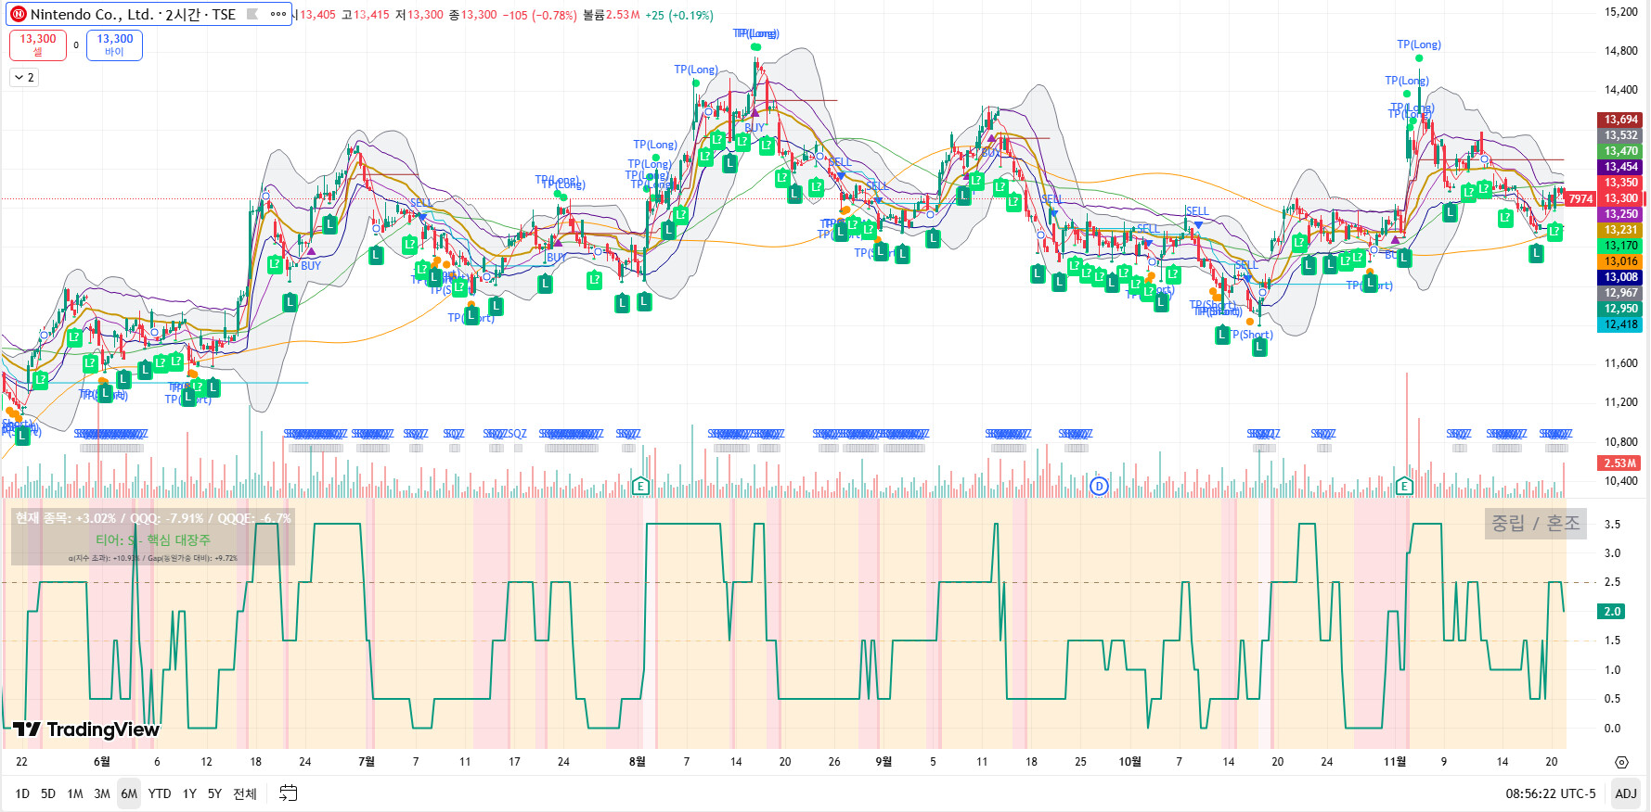Open chart settings gear icon on time axis
Image resolution: width=1651 pixels, height=812 pixels.
[x=1621, y=762]
